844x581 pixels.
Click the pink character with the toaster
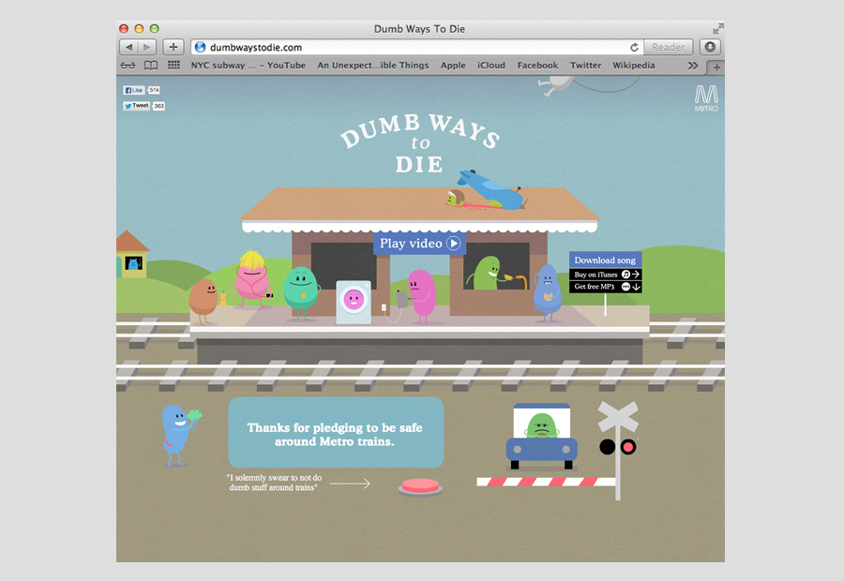pyautogui.click(x=420, y=296)
